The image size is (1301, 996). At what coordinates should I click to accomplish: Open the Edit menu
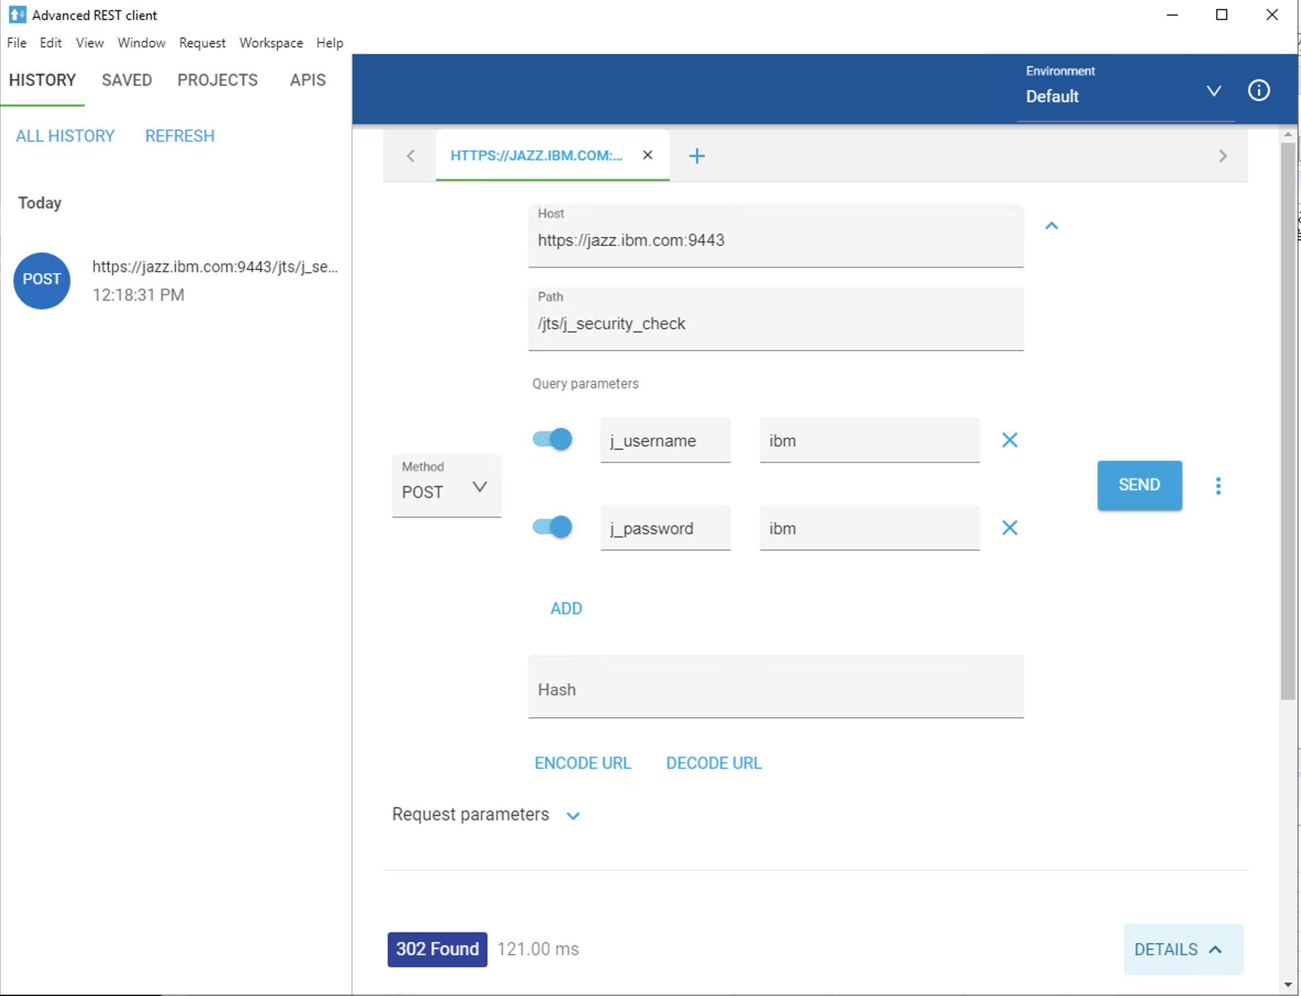tap(51, 43)
